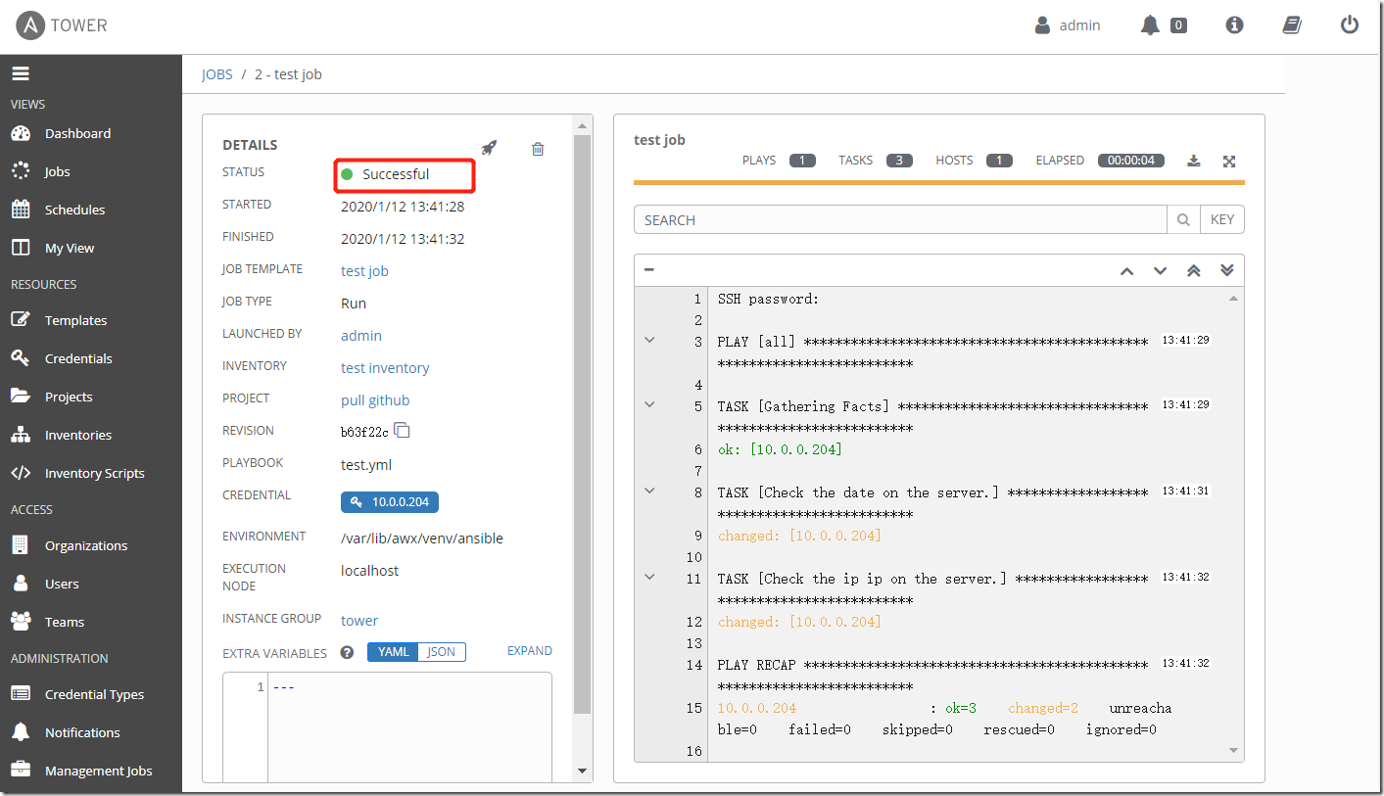View notifications bell icon
Screen dimensions: 1384x796
tap(1150, 25)
